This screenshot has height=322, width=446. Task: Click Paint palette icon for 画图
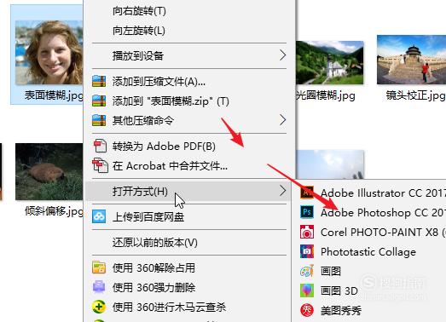307,271
